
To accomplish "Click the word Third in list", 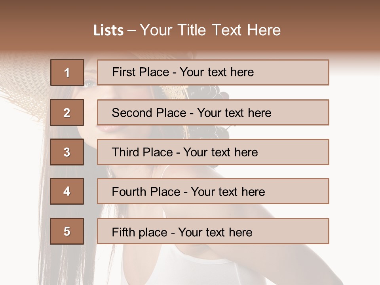I will coord(125,152).
